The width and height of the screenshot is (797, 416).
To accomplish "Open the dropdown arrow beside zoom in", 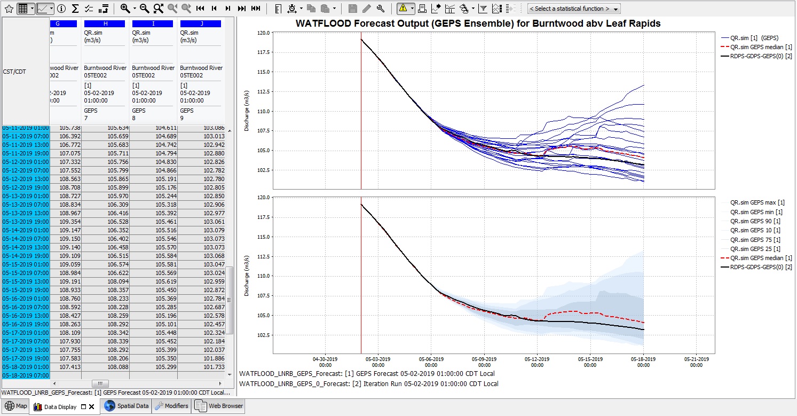I will point(135,9).
